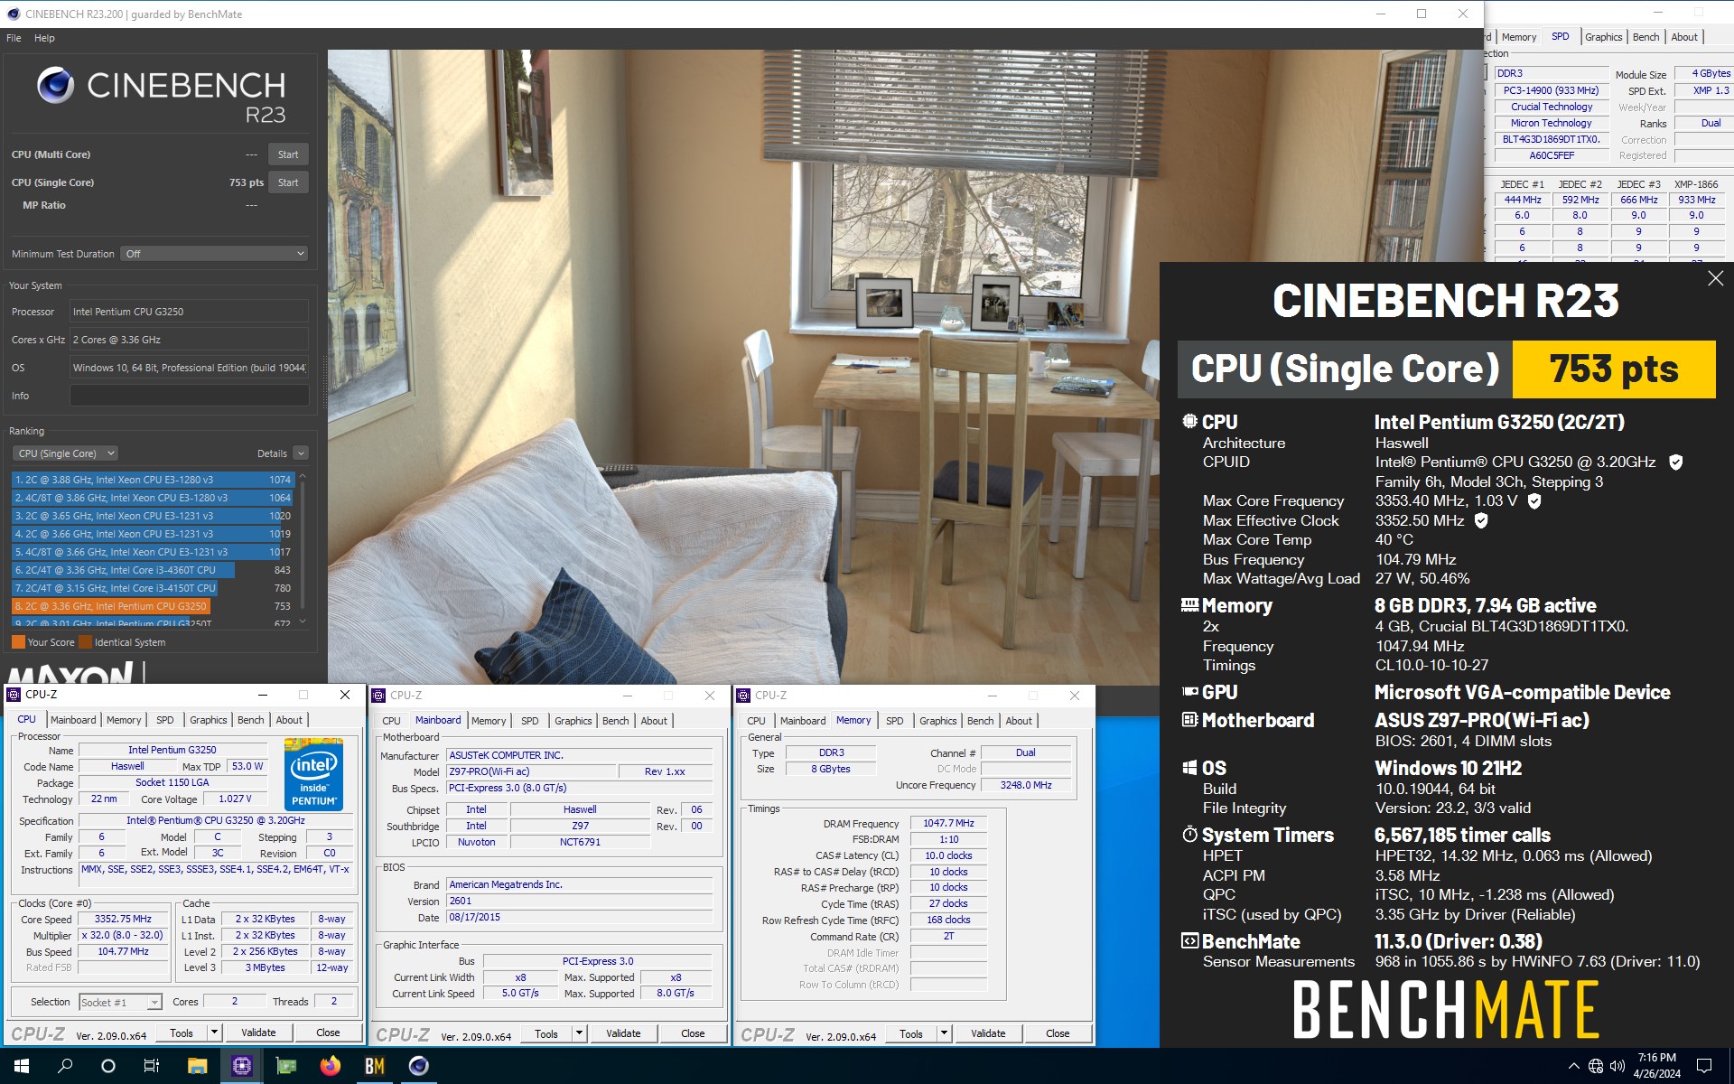This screenshot has height=1084, width=1734.
Task: Open Tools dropdown arrow in Mainboard CPU-Z
Action: click(x=579, y=1033)
